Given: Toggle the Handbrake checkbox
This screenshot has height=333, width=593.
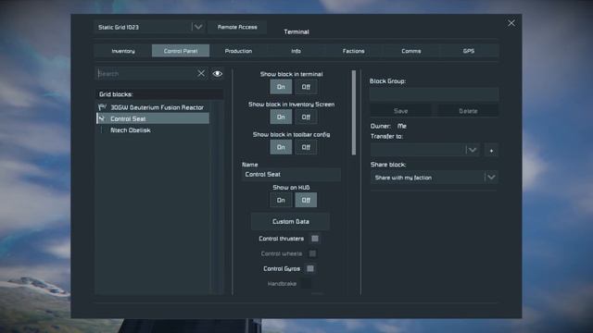Looking at the screenshot, I should pos(307,284).
